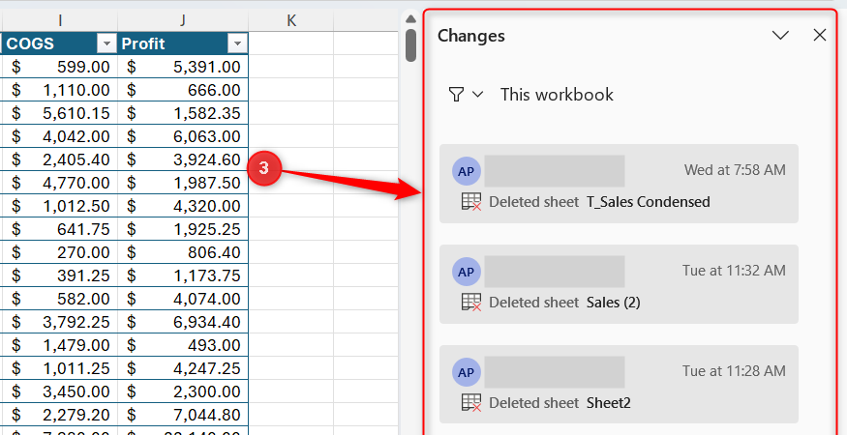This screenshot has height=435, width=847.
Task: Select COGS cell with 582.00
Action: (59, 299)
